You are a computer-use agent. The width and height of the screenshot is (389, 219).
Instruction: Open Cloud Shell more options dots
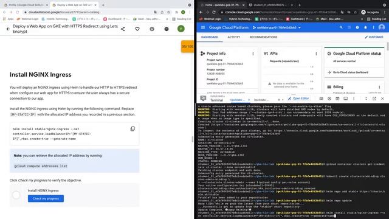coord(354,99)
